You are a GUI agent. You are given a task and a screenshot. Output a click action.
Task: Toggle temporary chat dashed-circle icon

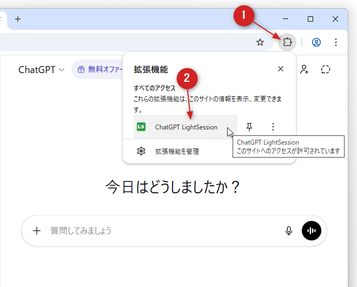pyautogui.click(x=325, y=69)
